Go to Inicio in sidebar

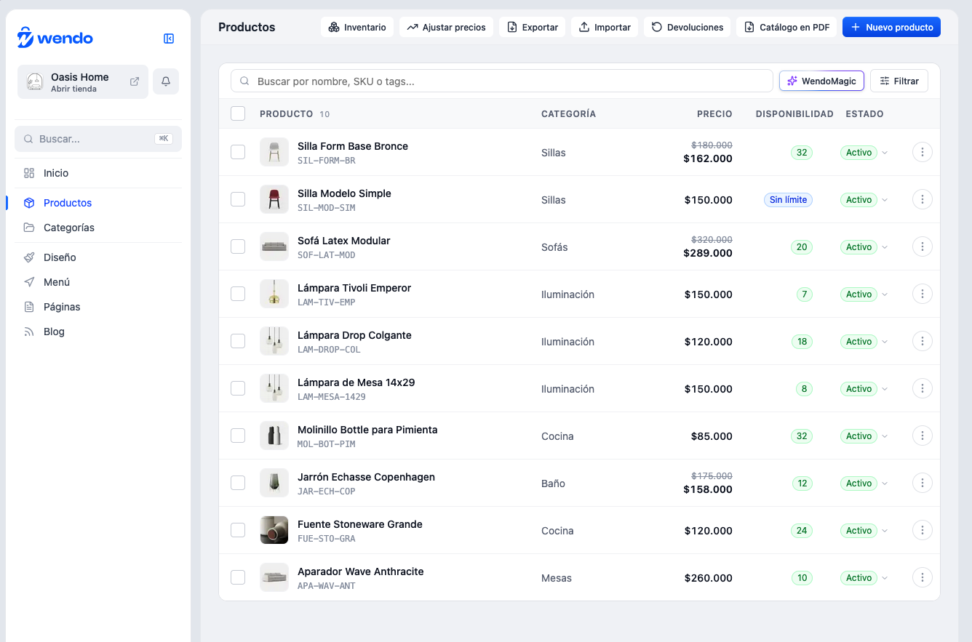click(x=98, y=173)
